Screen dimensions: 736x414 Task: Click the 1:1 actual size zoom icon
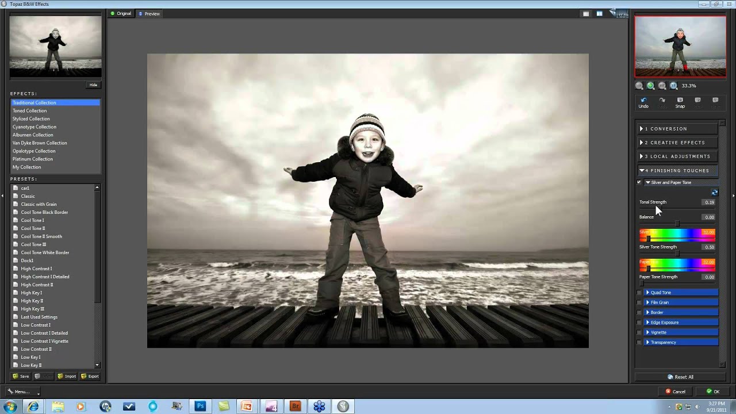(674, 86)
